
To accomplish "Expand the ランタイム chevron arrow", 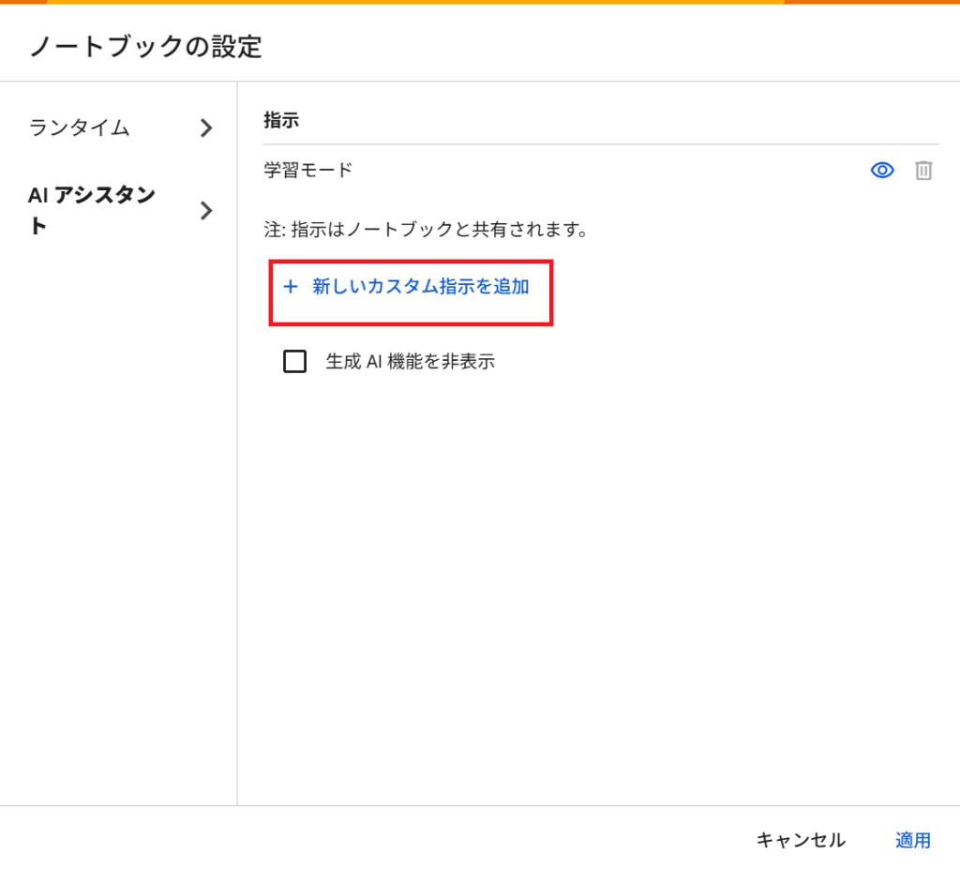I will coord(206,127).
